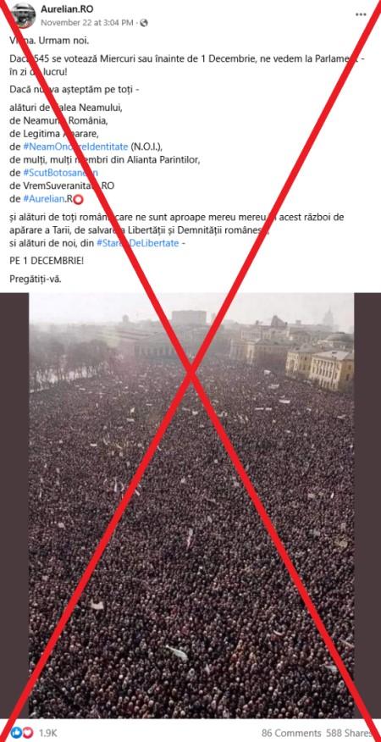381x742 pixels.
Task: Click the Pregătiți-vă. text line
Action: tap(36, 278)
